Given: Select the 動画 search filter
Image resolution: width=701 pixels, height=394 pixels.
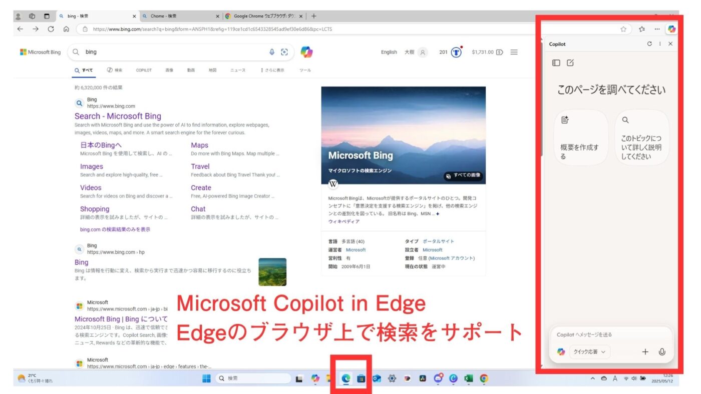Looking at the screenshot, I should [191, 70].
